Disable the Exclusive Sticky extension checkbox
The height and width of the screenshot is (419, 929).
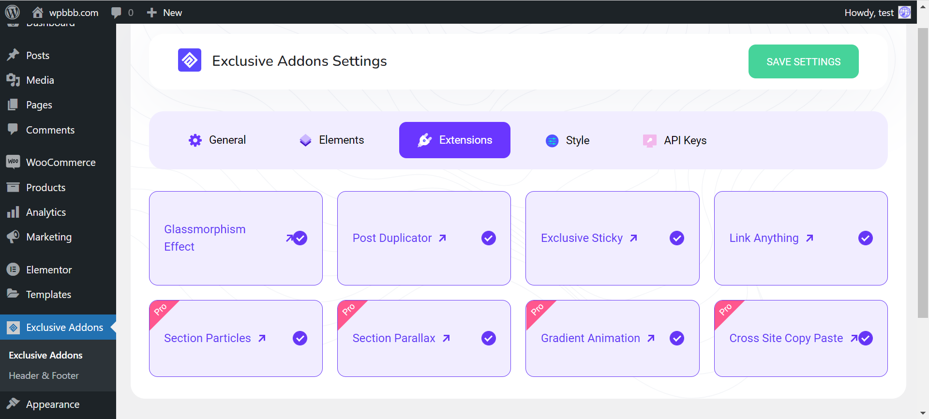coord(677,238)
